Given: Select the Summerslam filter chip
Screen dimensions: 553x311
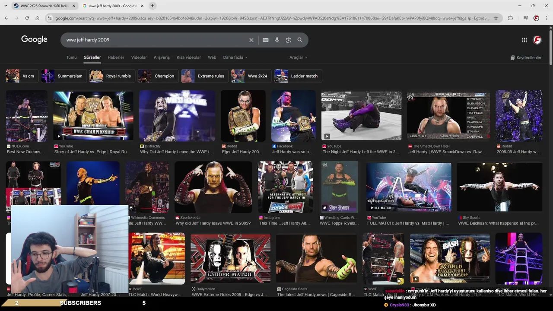Looking at the screenshot, I should pyautogui.click(x=64, y=76).
